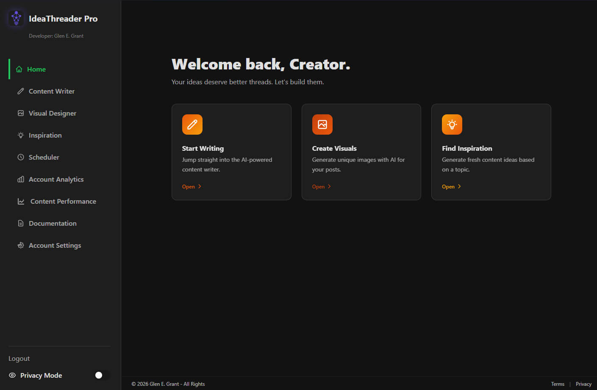Click the Content Performance line graph icon

tap(21, 201)
